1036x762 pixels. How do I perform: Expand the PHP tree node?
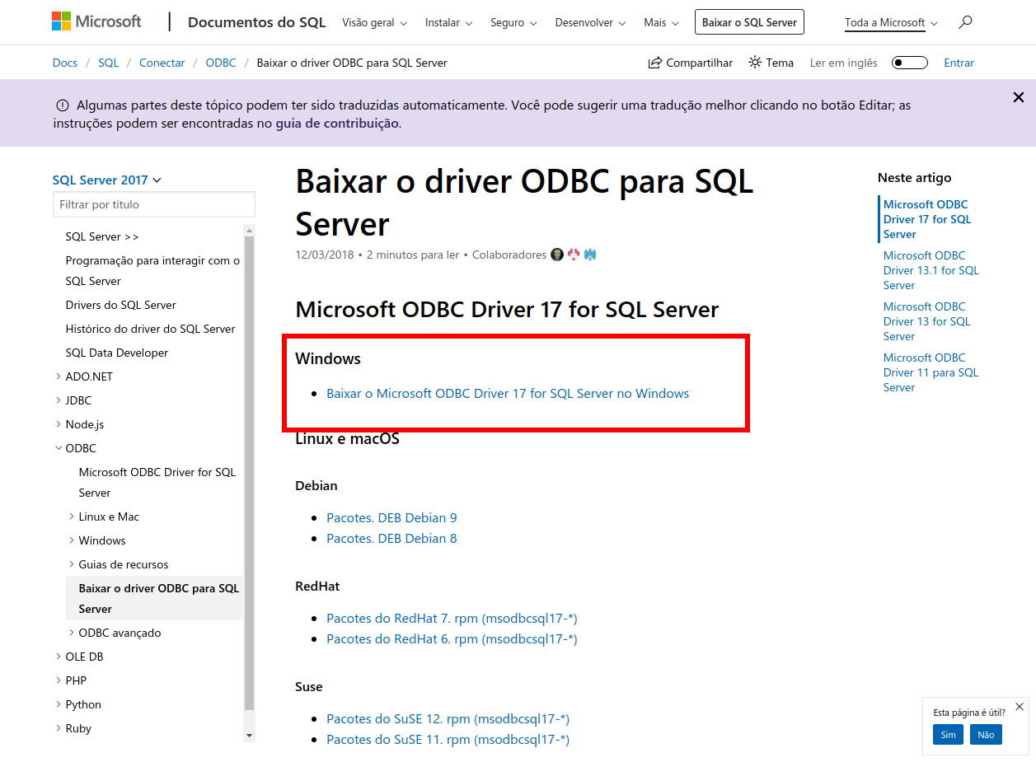tap(59, 680)
